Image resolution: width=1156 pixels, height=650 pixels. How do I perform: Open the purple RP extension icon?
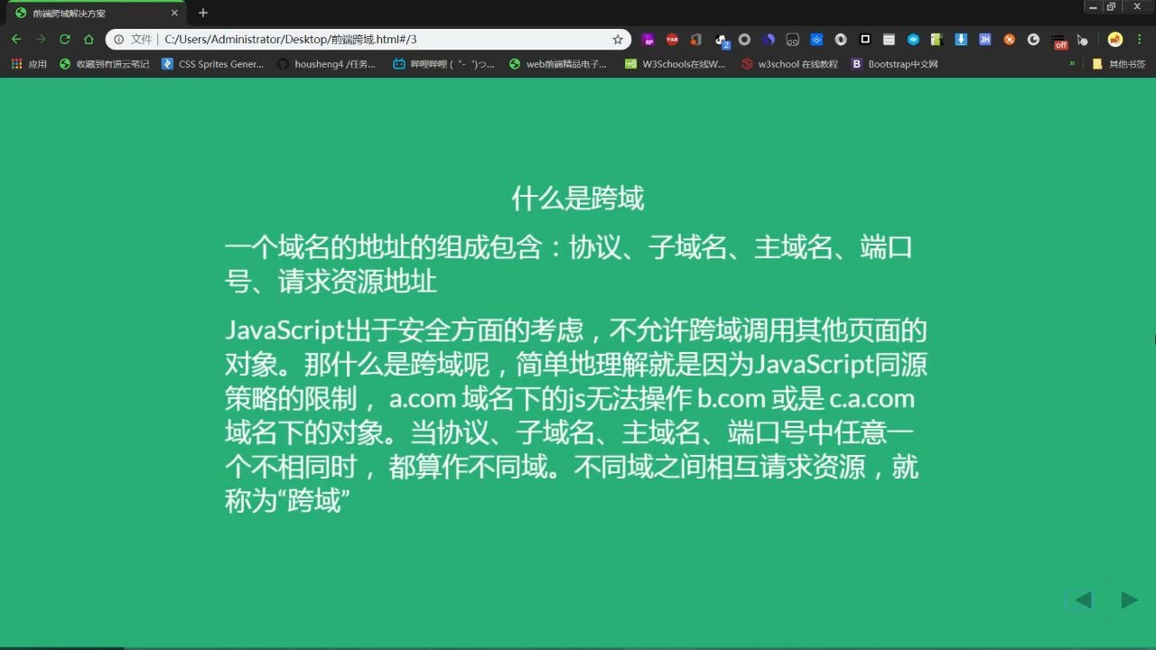click(x=648, y=40)
